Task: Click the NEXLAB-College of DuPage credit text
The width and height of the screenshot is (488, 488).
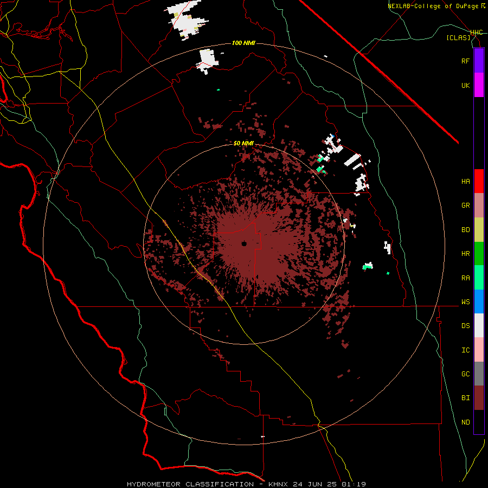Action: (433, 6)
